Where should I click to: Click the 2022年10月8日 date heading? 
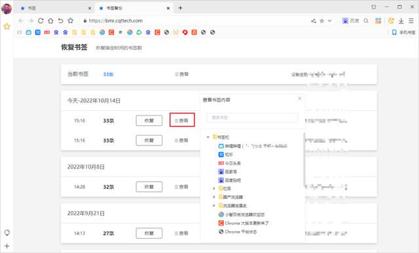[86, 167]
